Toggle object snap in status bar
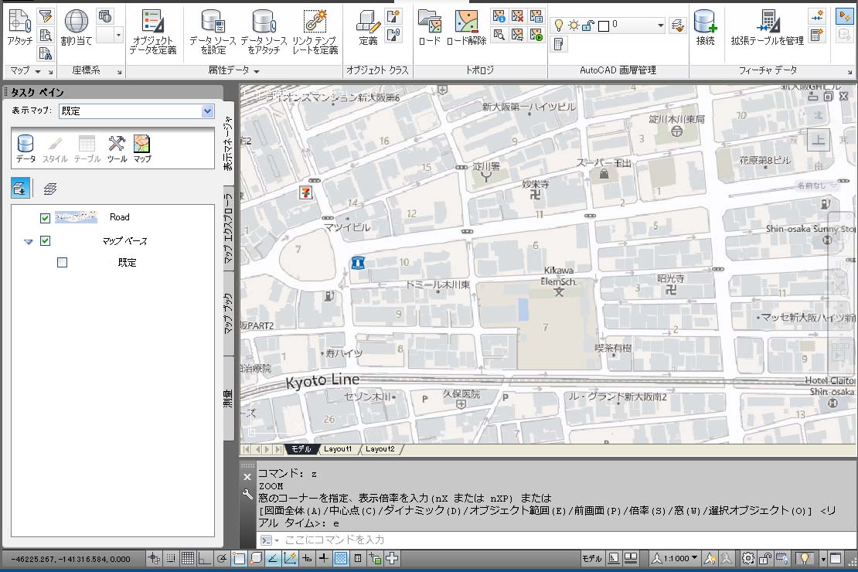Viewport: 858px width, 572px height. pos(239,558)
